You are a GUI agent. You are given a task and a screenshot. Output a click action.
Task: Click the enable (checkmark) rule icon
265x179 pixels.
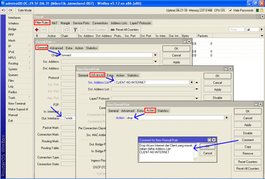52,30
